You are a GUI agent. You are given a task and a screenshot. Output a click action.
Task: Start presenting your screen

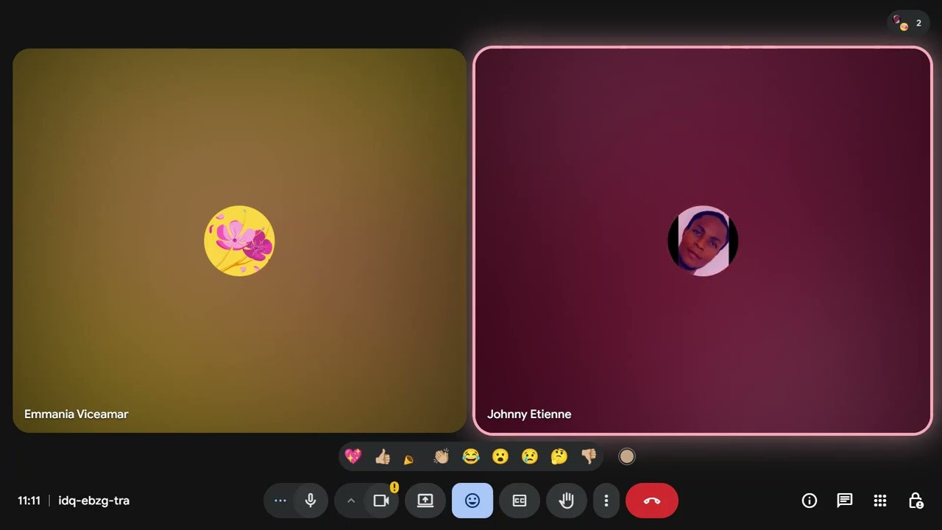click(x=425, y=501)
